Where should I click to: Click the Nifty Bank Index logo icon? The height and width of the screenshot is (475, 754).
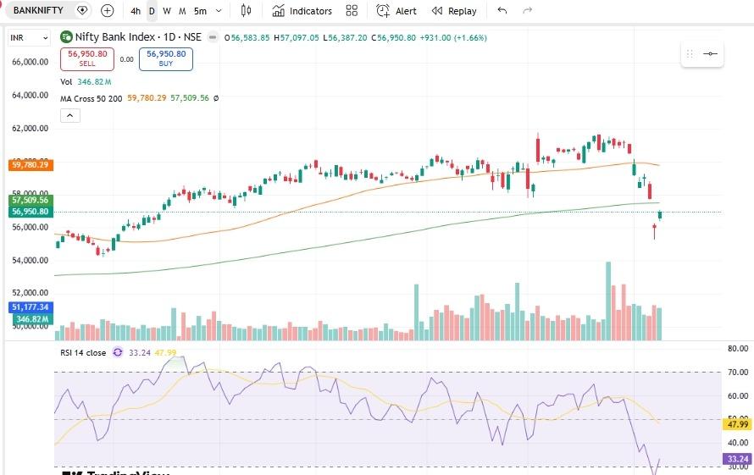tap(66, 37)
